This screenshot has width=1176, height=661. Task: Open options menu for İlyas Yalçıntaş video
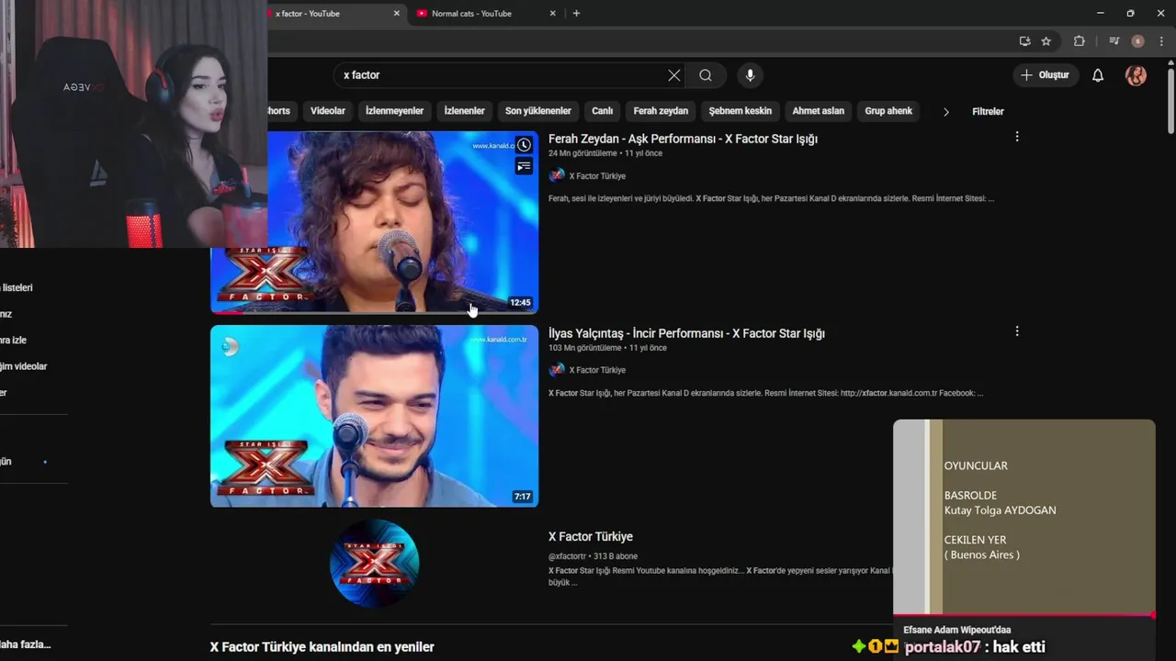[x=1016, y=330]
